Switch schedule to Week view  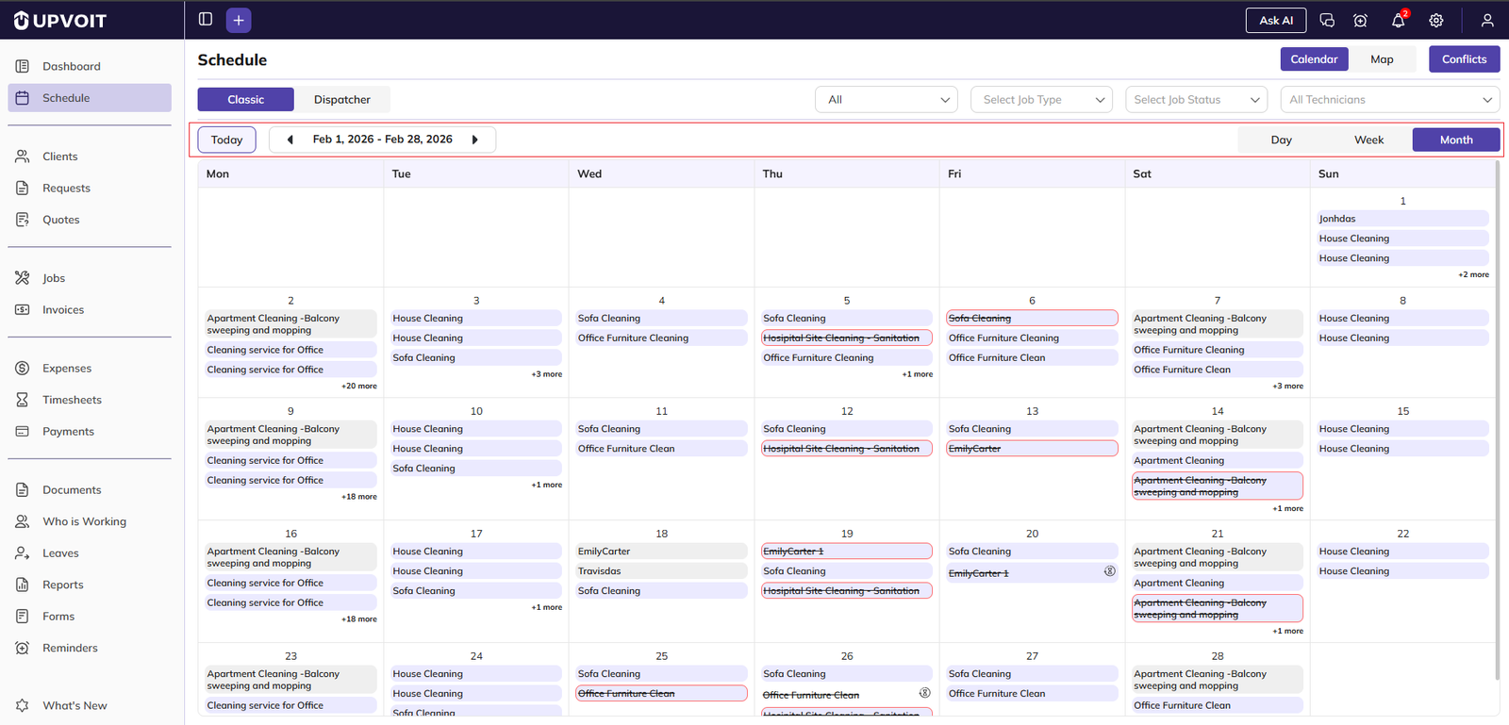tap(1368, 140)
